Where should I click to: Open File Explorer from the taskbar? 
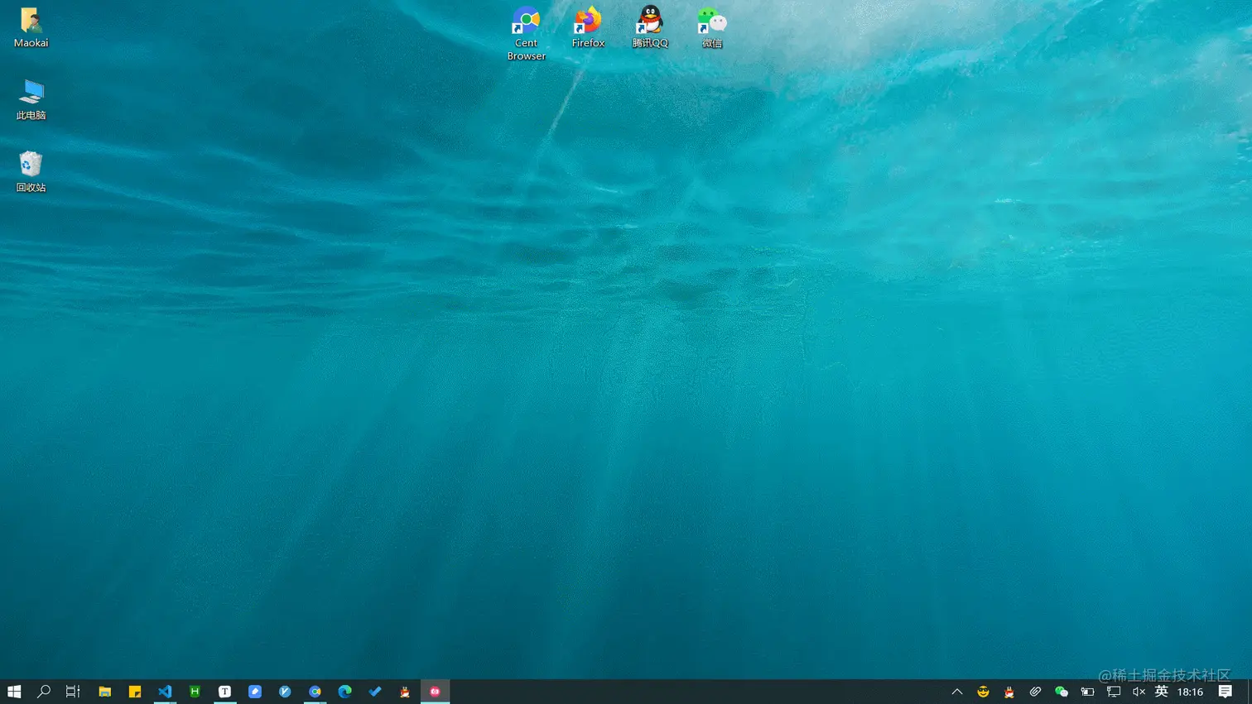coord(105,692)
